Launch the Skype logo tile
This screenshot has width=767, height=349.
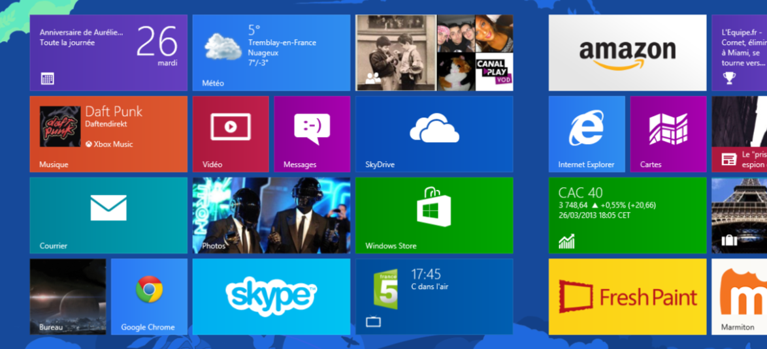[271, 296]
